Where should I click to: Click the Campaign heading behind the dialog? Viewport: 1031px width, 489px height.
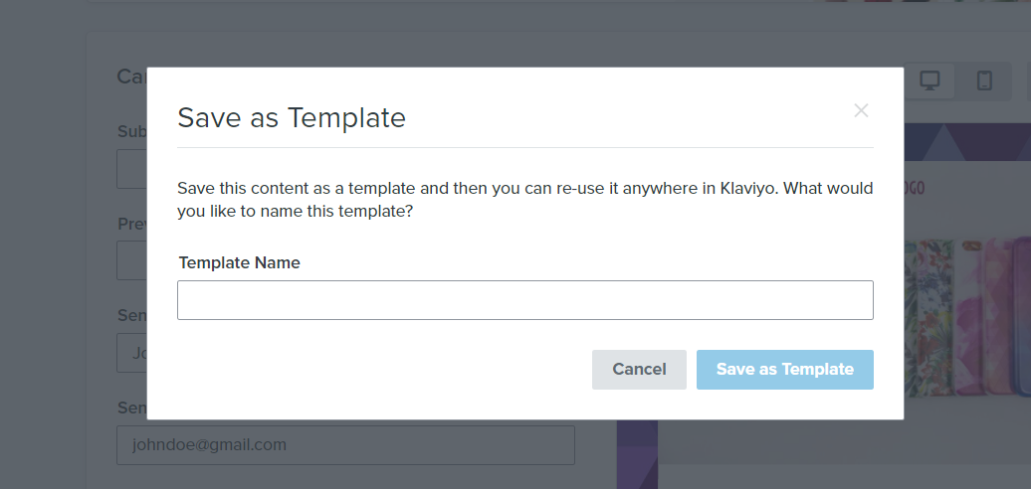pyautogui.click(x=131, y=77)
